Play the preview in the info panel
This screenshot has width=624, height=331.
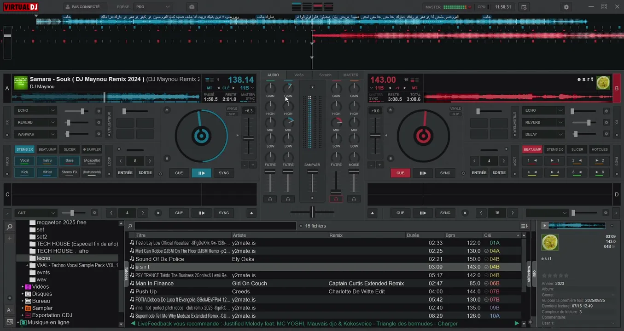tap(545, 226)
